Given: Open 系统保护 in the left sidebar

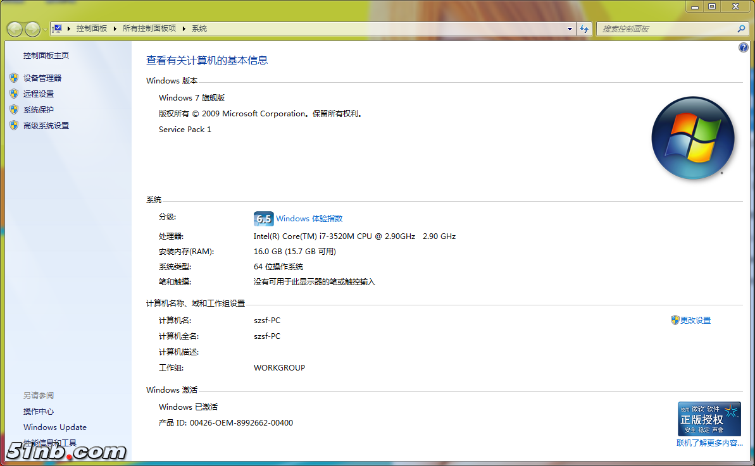Looking at the screenshot, I should 39,109.
